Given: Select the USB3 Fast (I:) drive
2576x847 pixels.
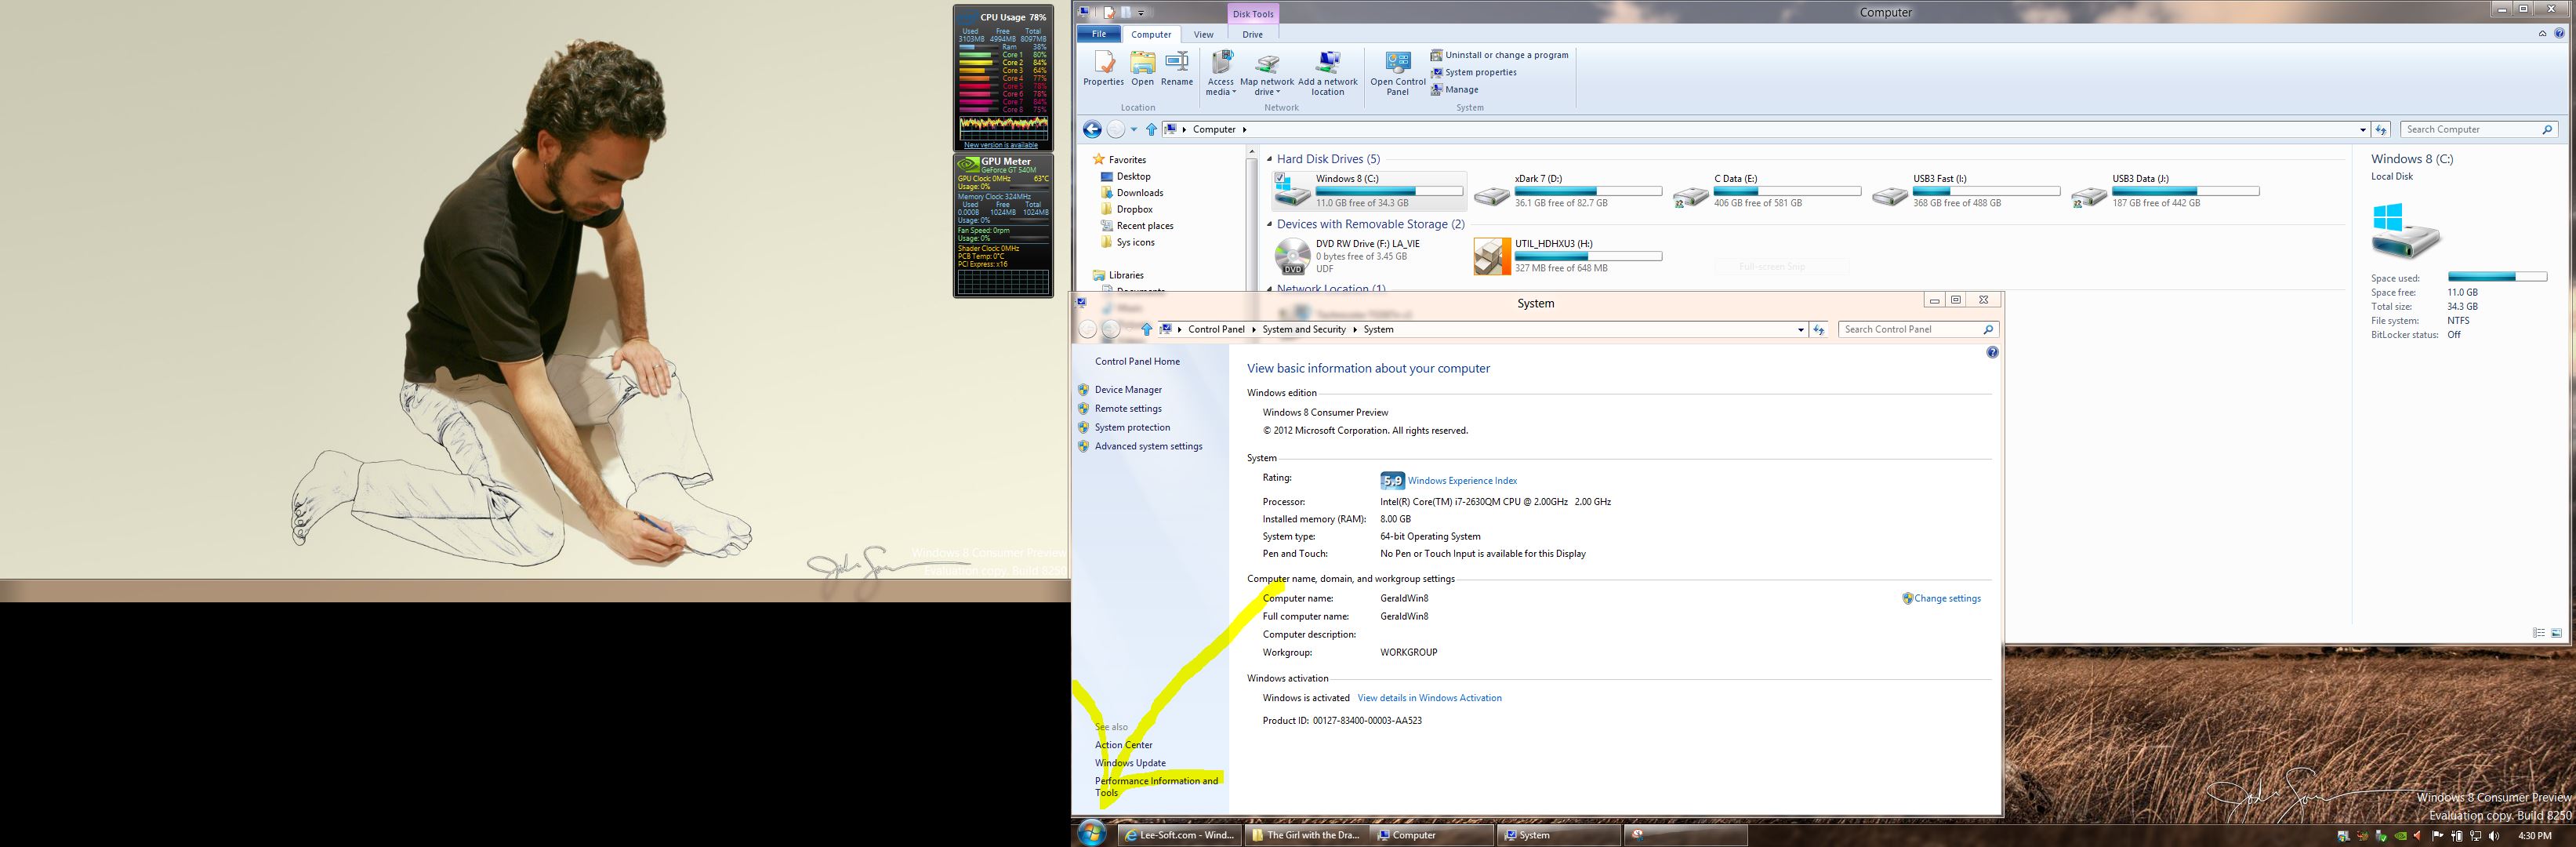Looking at the screenshot, I should click(1965, 190).
